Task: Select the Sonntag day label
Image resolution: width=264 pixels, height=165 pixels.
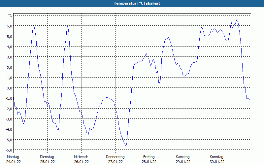Action: (x=216, y=157)
